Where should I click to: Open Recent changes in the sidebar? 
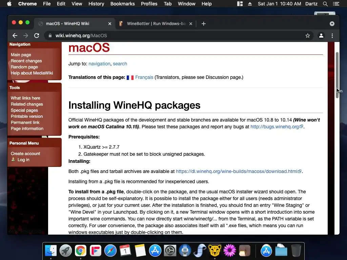26,61
